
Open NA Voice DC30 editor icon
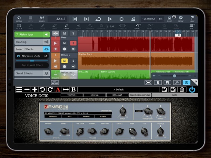(x=46, y=56)
